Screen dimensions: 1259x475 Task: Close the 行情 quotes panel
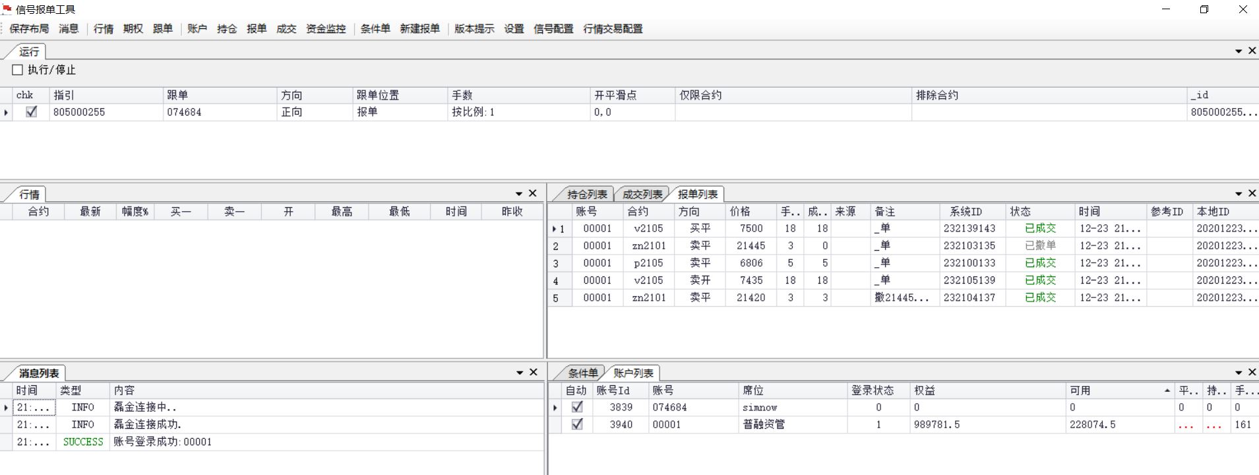point(533,193)
